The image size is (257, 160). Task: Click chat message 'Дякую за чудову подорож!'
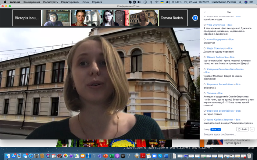[218, 52]
